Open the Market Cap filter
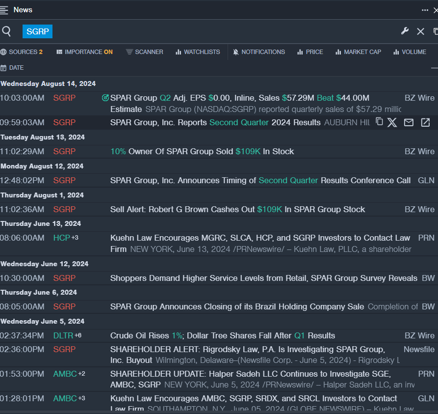 (358, 52)
